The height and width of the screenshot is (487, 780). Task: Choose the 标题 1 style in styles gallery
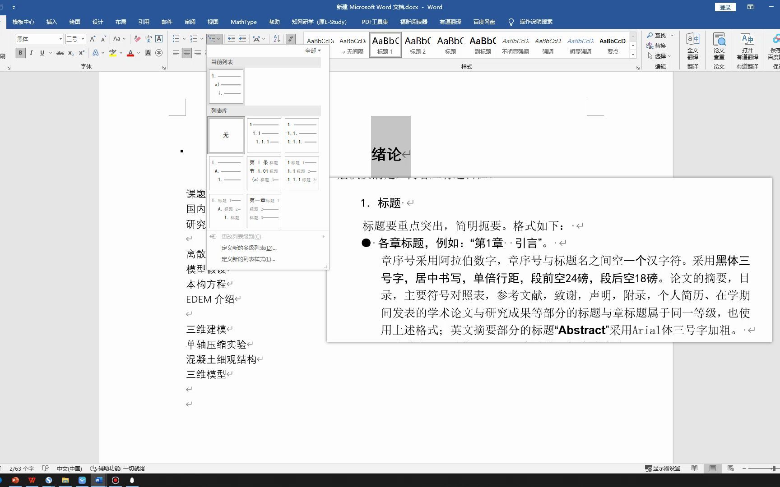(385, 45)
